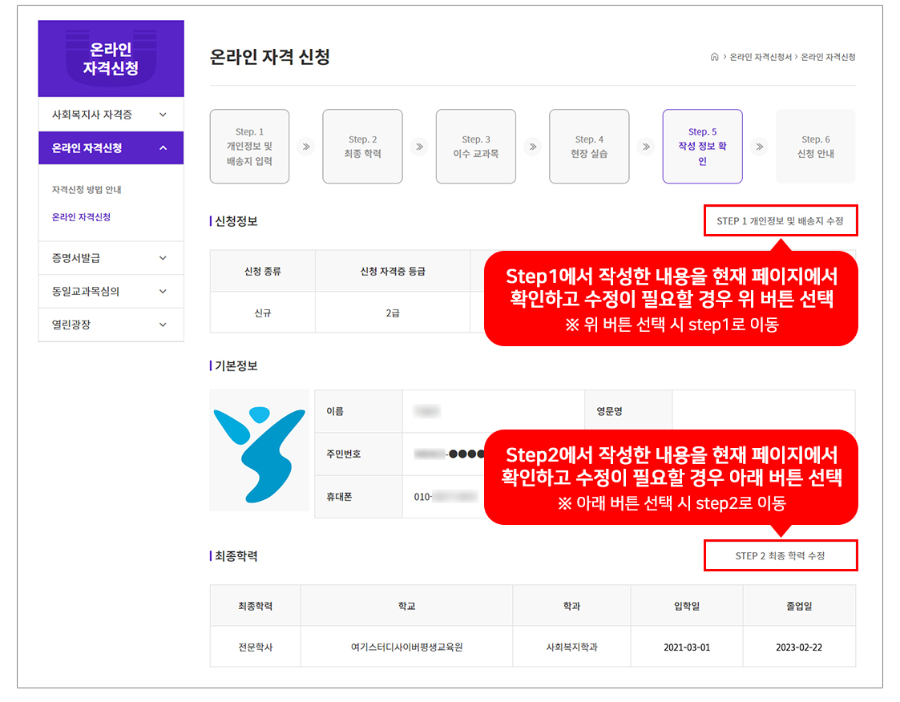
Task: Go to Step 4 현장 실습
Action: point(589,147)
